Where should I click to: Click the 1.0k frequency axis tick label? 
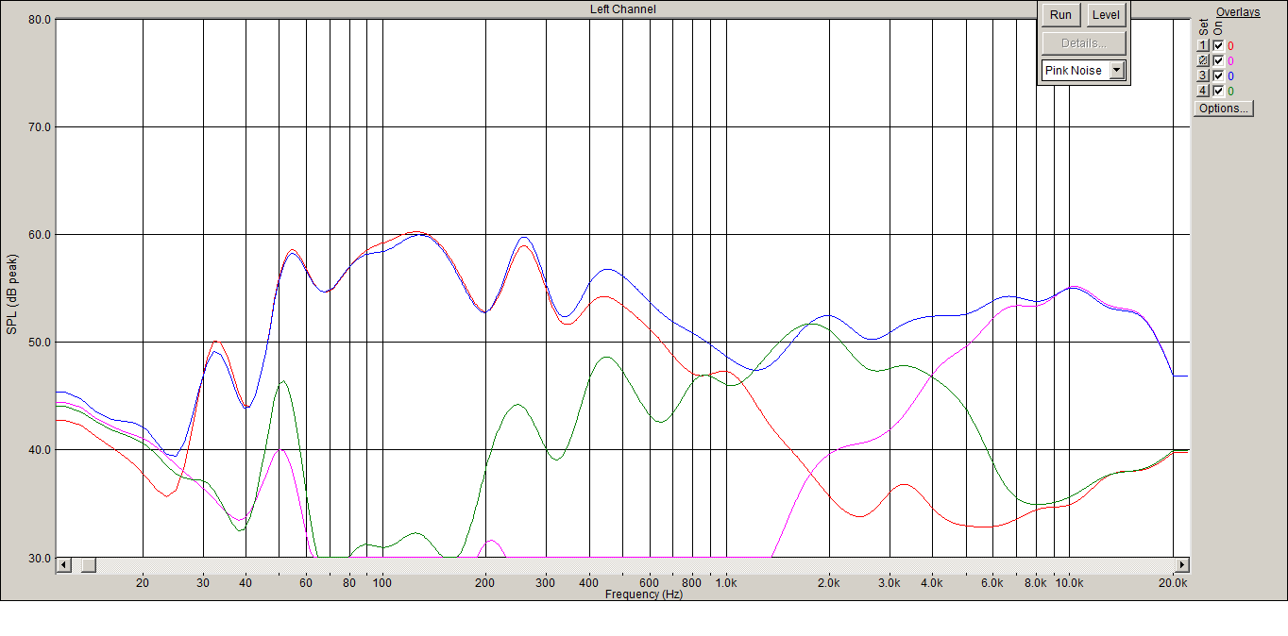click(726, 583)
